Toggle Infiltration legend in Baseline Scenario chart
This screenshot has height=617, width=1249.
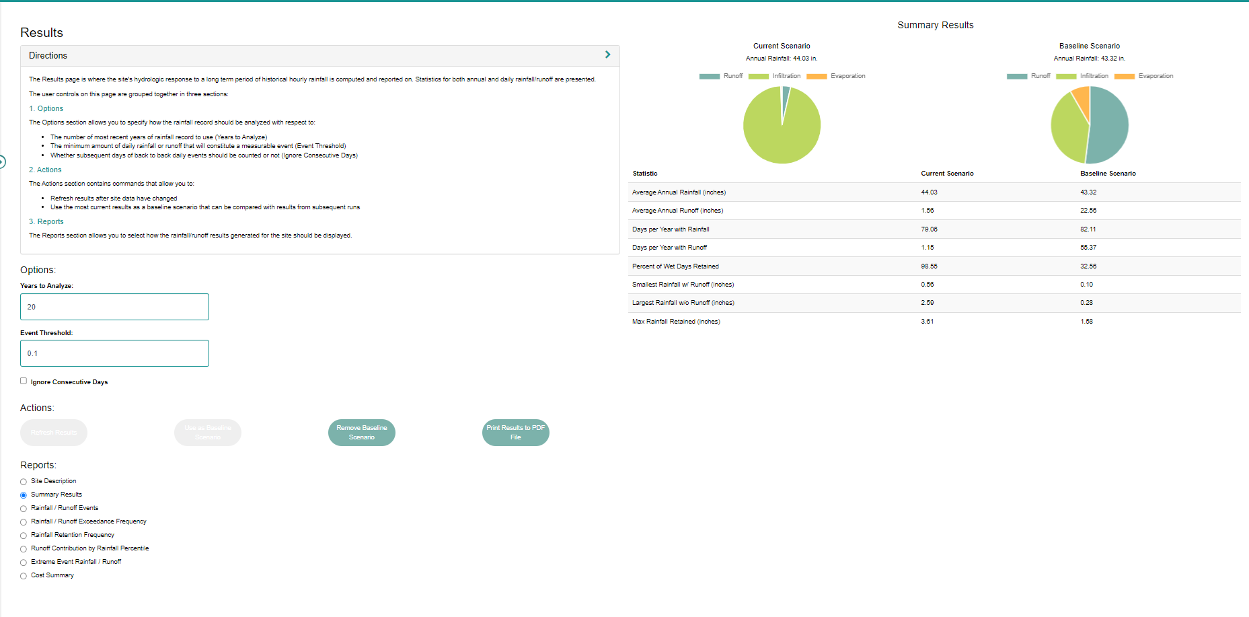point(1082,76)
